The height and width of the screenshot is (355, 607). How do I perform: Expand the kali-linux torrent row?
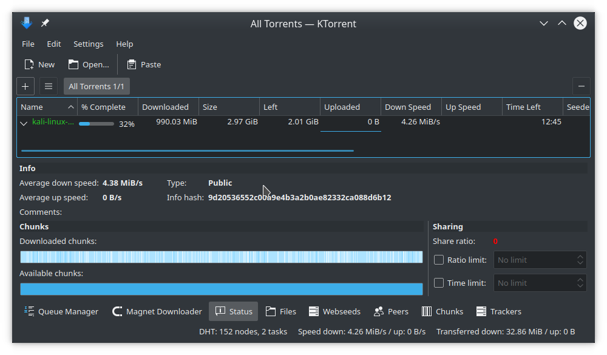[x=24, y=123]
